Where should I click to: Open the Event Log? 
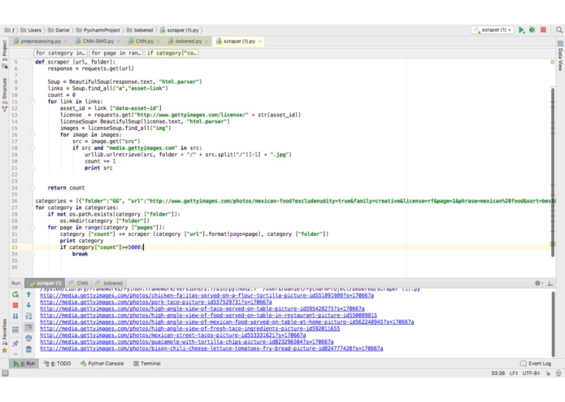[x=536, y=364]
